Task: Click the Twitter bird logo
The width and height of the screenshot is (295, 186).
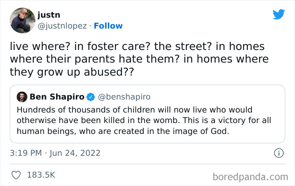Action: [x=279, y=14]
